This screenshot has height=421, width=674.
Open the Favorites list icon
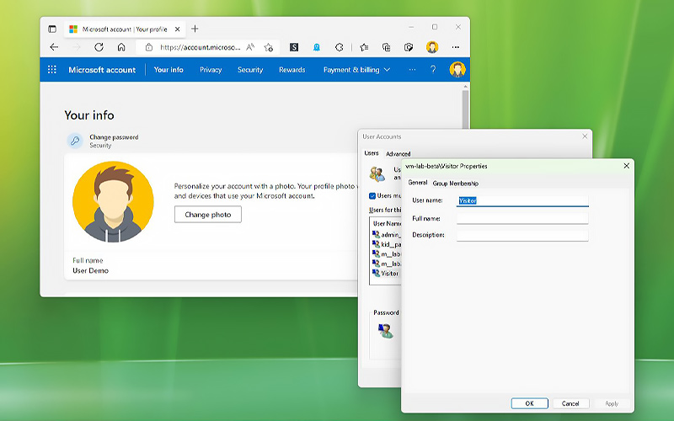coord(364,47)
